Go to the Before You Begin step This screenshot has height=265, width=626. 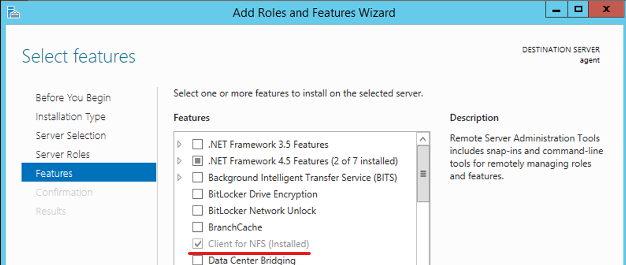coord(73,98)
